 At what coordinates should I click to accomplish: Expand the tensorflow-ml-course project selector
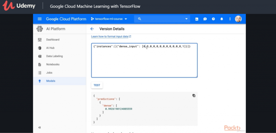[109, 19]
